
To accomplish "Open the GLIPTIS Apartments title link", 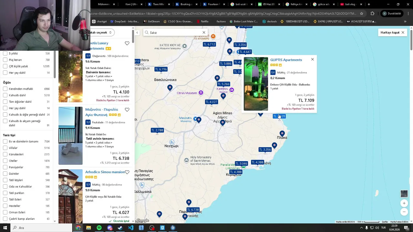I will [286, 60].
